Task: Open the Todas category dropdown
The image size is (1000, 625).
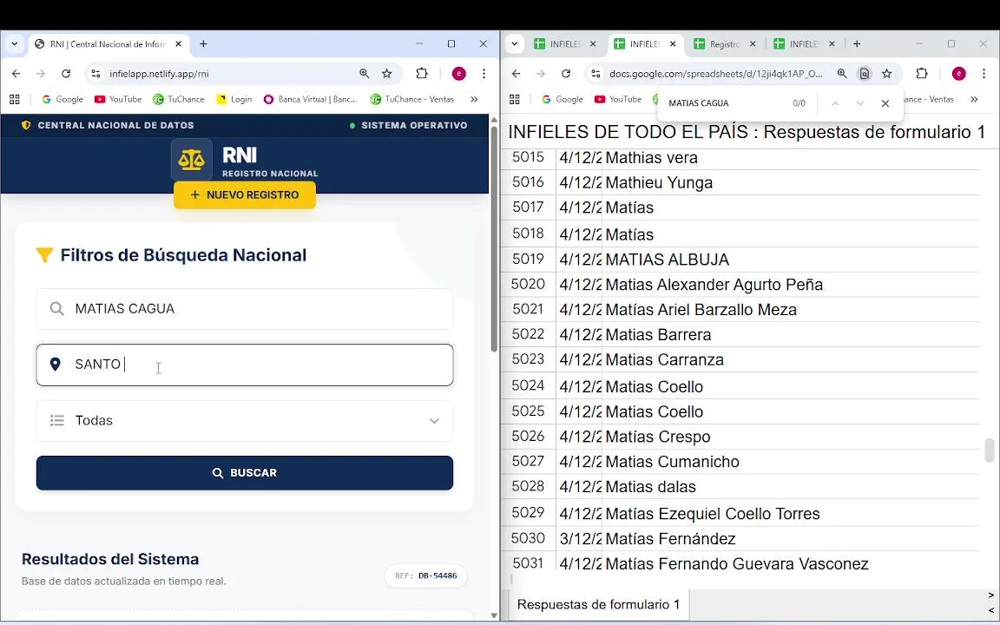Action: [245, 421]
